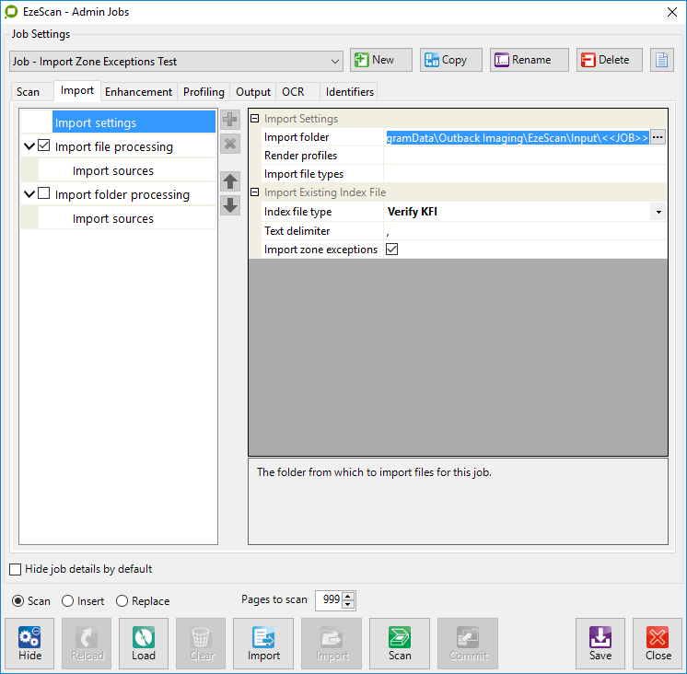The image size is (687, 674).
Task: Save the job settings
Action: click(600, 643)
